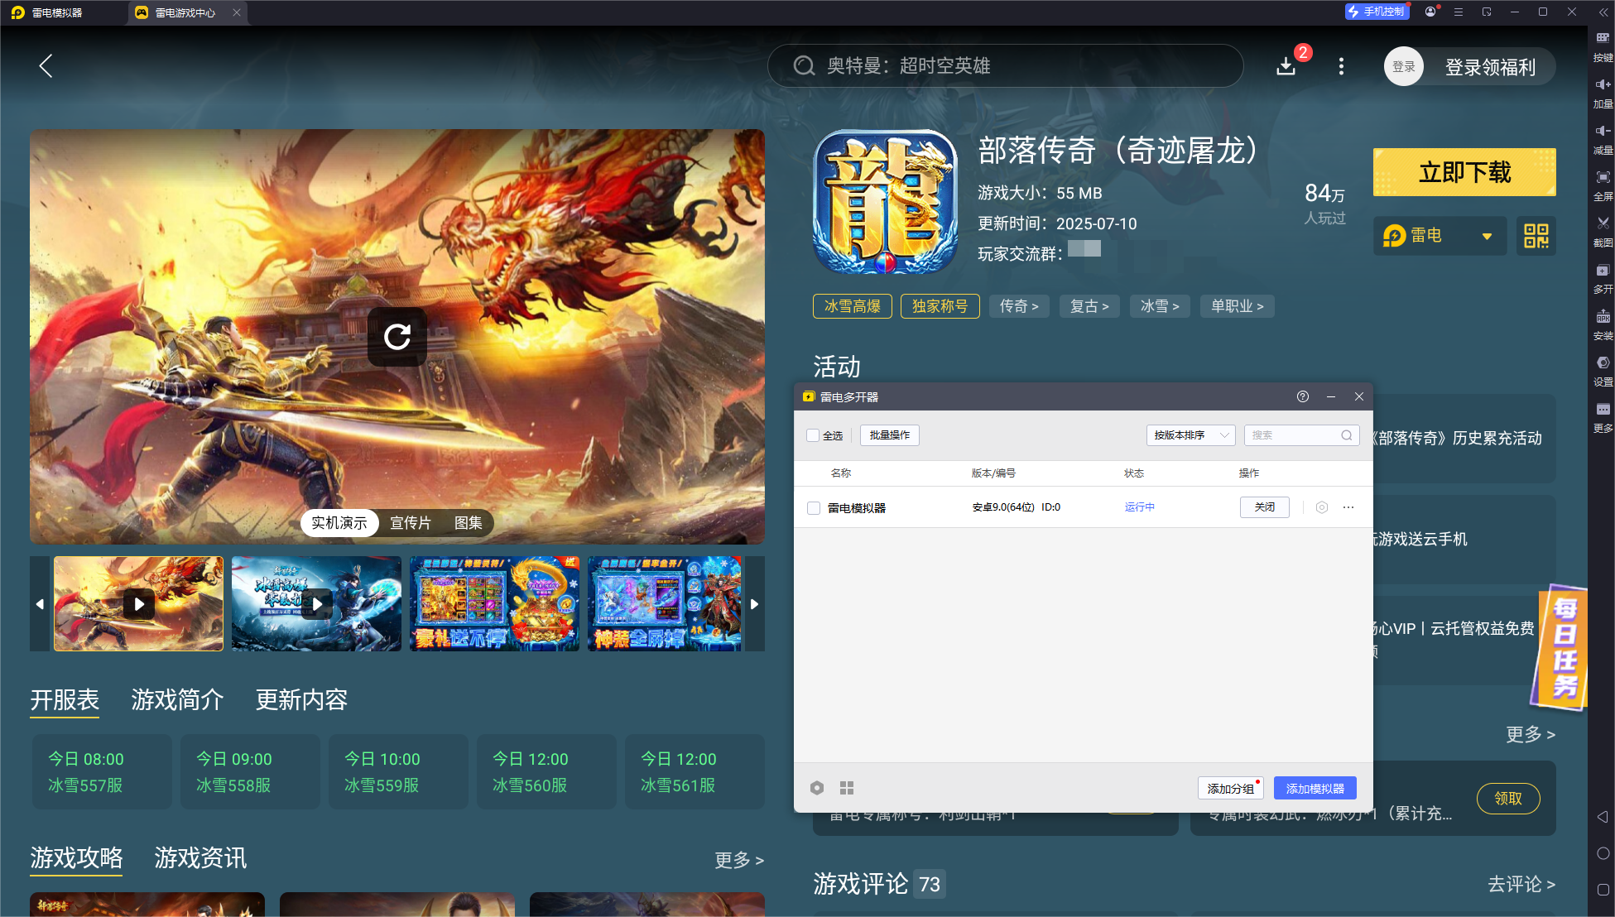Image resolution: width=1615 pixels, height=917 pixels.
Task: Expand the 雷电 channel dropdown
Action: pos(1440,236)
